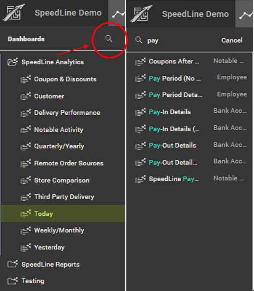Open the Pay-In Details result
The image size is (254, 291).
[x=170, y=112]
